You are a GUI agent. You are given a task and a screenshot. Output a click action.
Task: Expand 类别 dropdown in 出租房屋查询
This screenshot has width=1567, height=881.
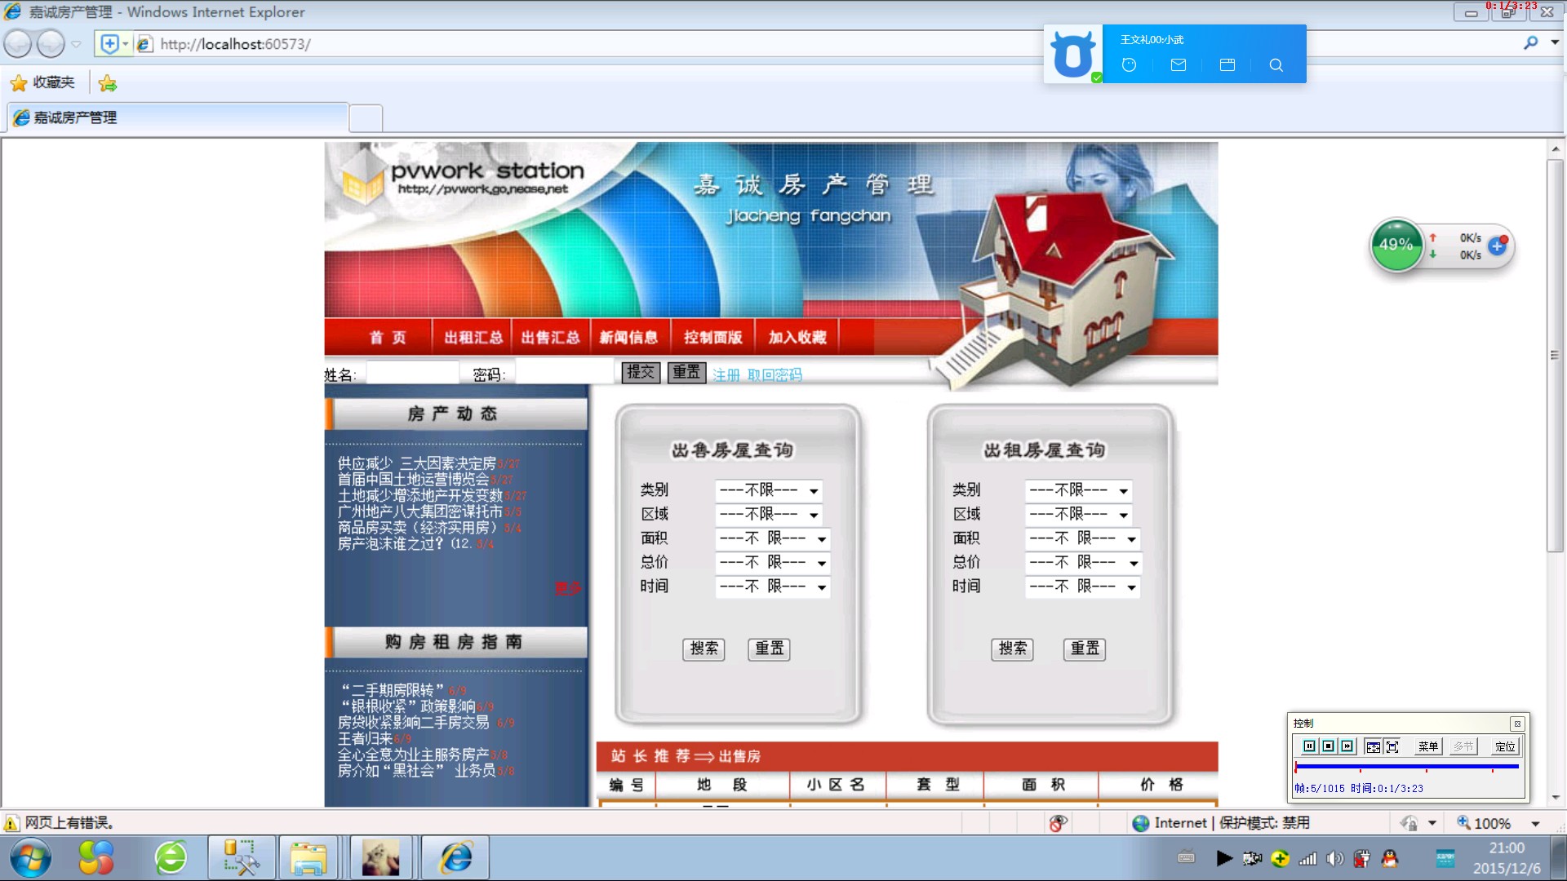1079,490
